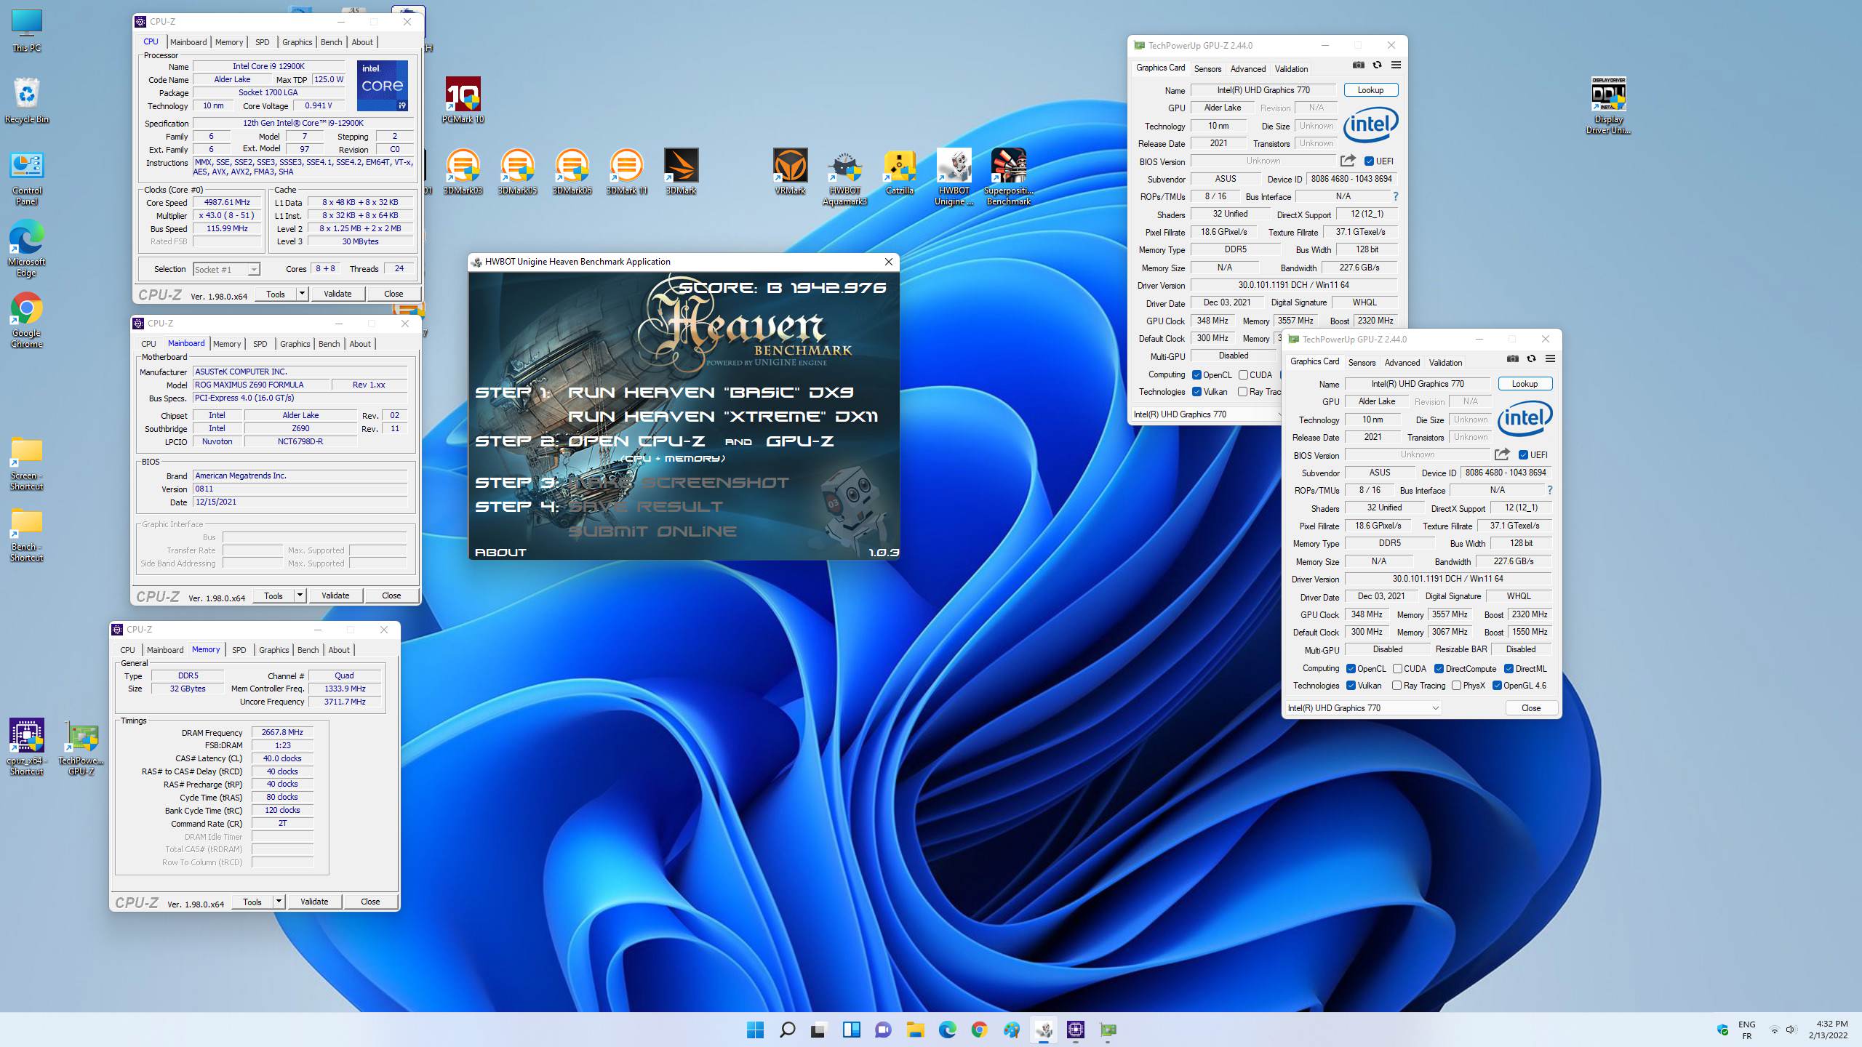Screen dimensions: 1862x1047
Task: Click Run Heaven "Xtreme" DX11 step
Action: [x=722, y=417]
